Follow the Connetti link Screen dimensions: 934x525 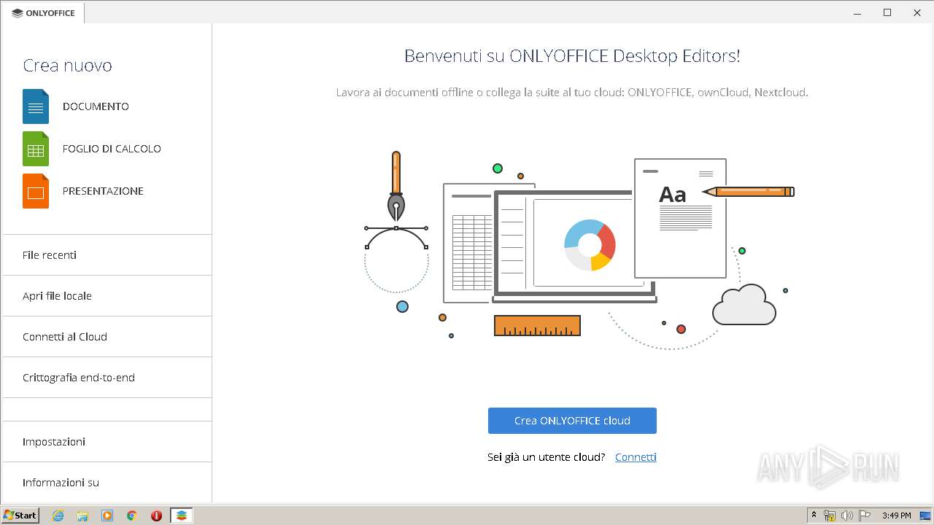tap(636, 457)
